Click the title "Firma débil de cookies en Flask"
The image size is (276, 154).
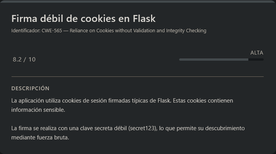(83, 18)
